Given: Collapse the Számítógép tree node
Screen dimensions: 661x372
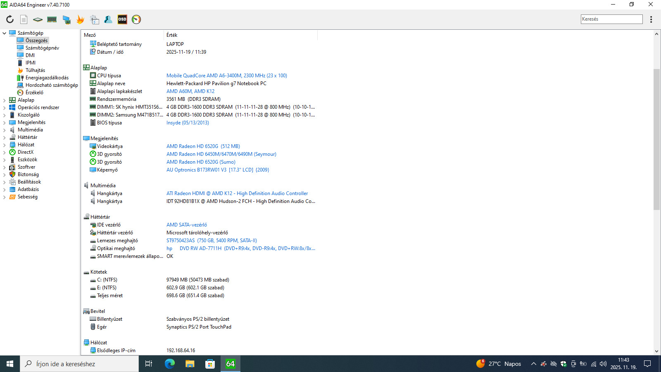Looking at the screenshot, I should 5,33.
